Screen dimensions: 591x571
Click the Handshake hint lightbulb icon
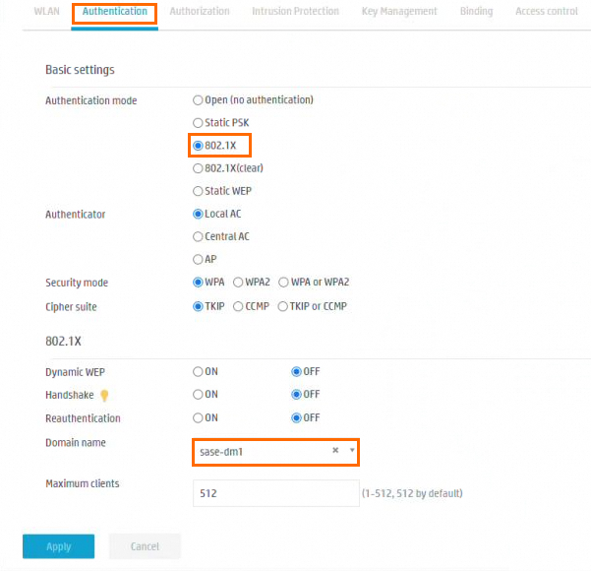coord(104,396)
